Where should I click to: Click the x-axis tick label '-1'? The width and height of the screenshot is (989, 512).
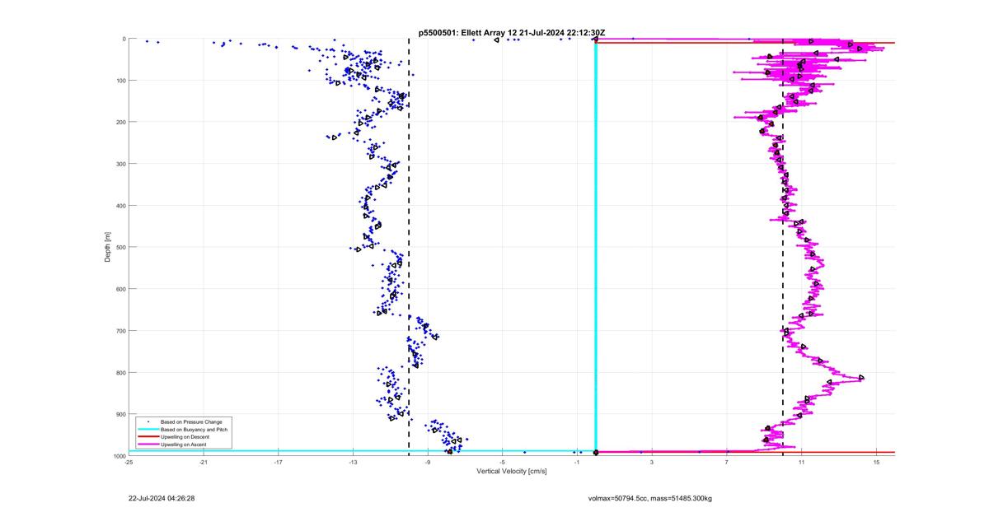click(578, 463)
